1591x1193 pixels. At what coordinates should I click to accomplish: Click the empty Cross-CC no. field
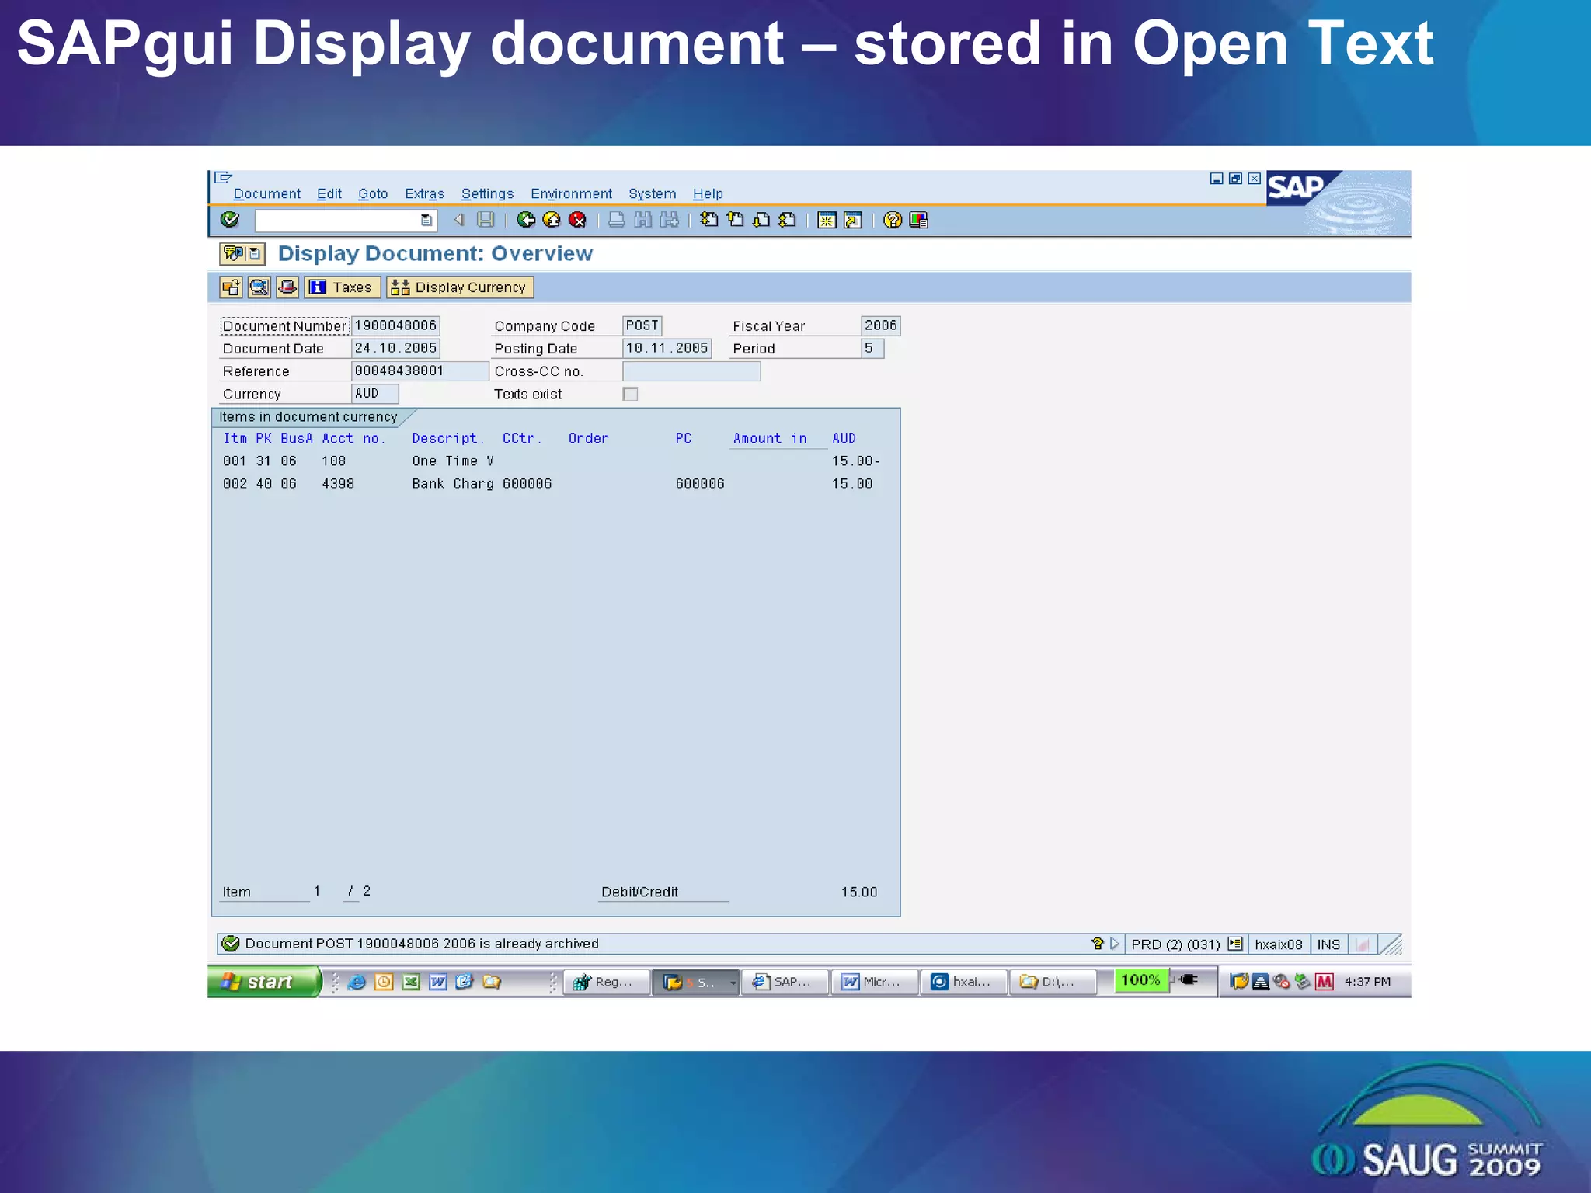pos(691,371)
